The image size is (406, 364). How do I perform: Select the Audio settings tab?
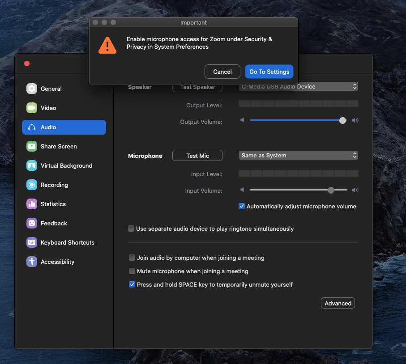[64, 127]
